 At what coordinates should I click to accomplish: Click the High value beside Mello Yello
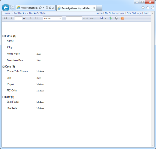point(39,54)
